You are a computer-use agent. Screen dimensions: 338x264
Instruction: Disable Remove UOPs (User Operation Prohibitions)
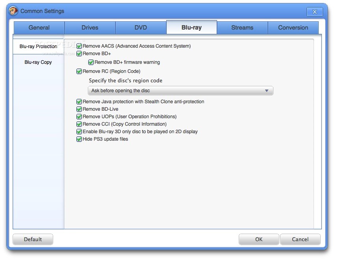point(79,117)
